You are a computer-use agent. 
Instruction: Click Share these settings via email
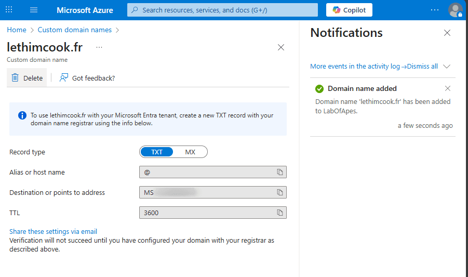53,231
